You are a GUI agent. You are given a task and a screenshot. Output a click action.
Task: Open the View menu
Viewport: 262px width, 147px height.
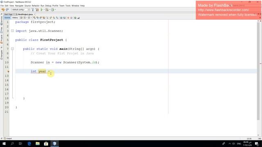pyautogui.click(x=12, y=6)
